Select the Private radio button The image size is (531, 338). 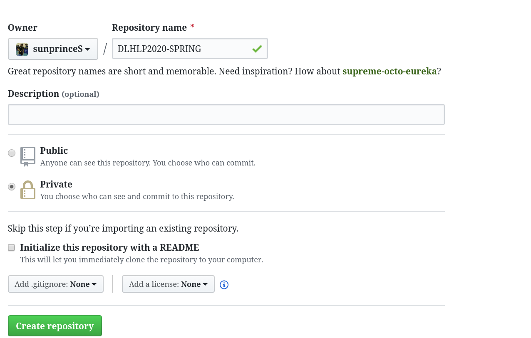(12, 187)
